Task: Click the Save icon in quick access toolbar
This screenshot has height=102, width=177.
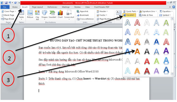Action: 6,3
